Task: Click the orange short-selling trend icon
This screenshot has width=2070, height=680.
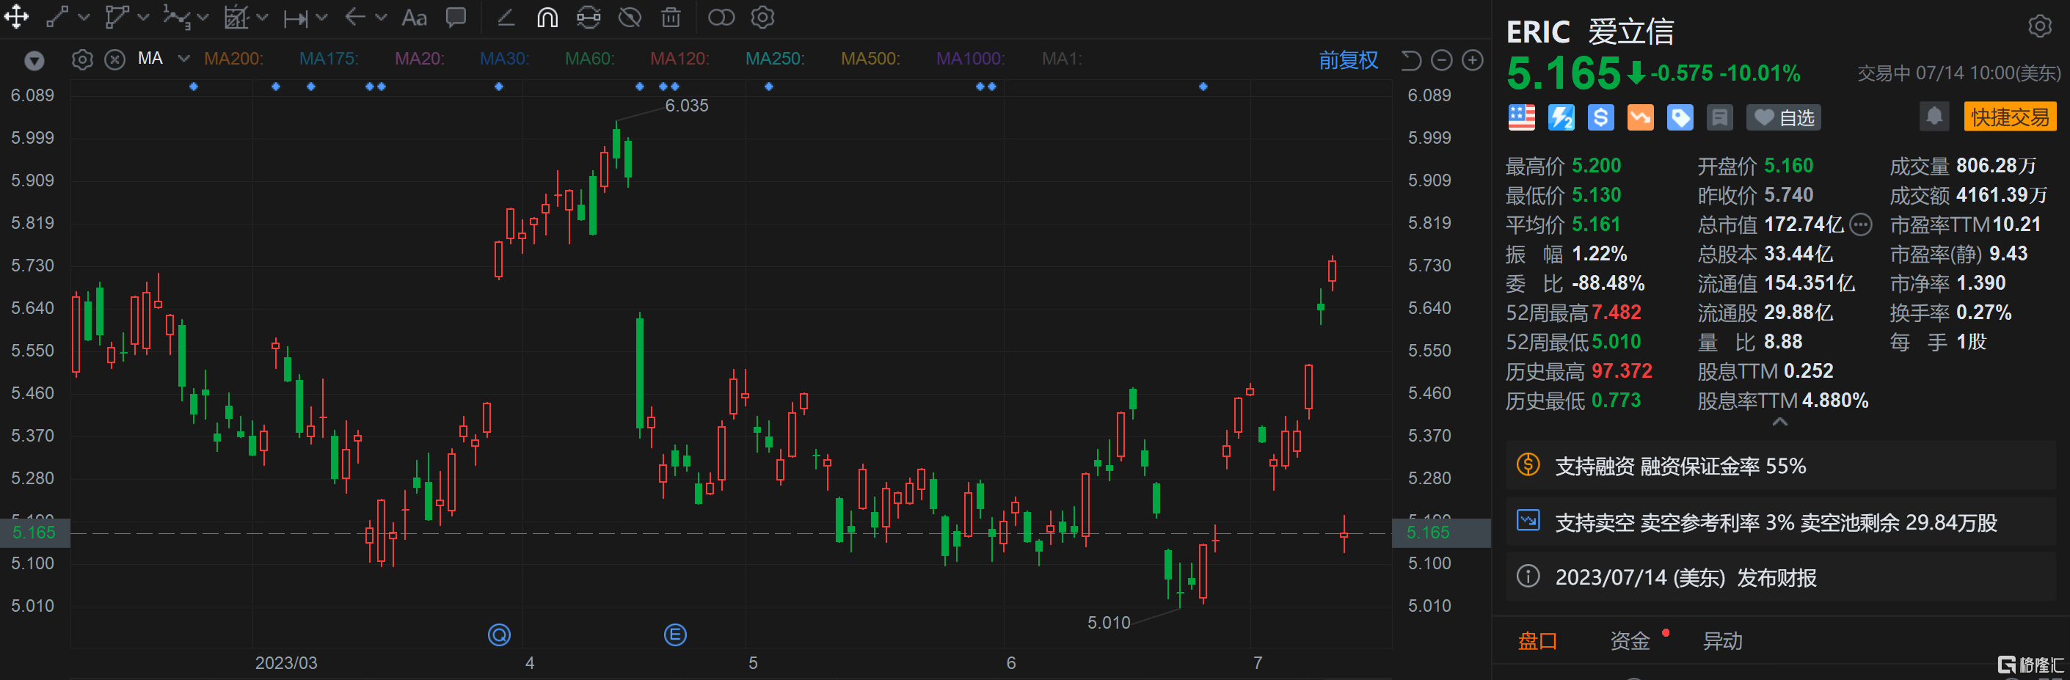Action: 1640,117
